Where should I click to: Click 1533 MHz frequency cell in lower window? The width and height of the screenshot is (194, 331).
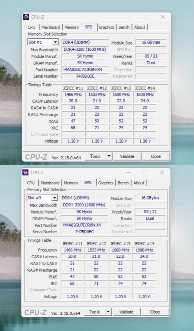pos(96,250)
